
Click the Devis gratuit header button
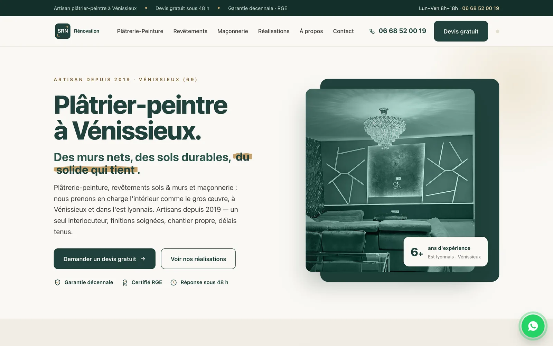coord(461,31)
